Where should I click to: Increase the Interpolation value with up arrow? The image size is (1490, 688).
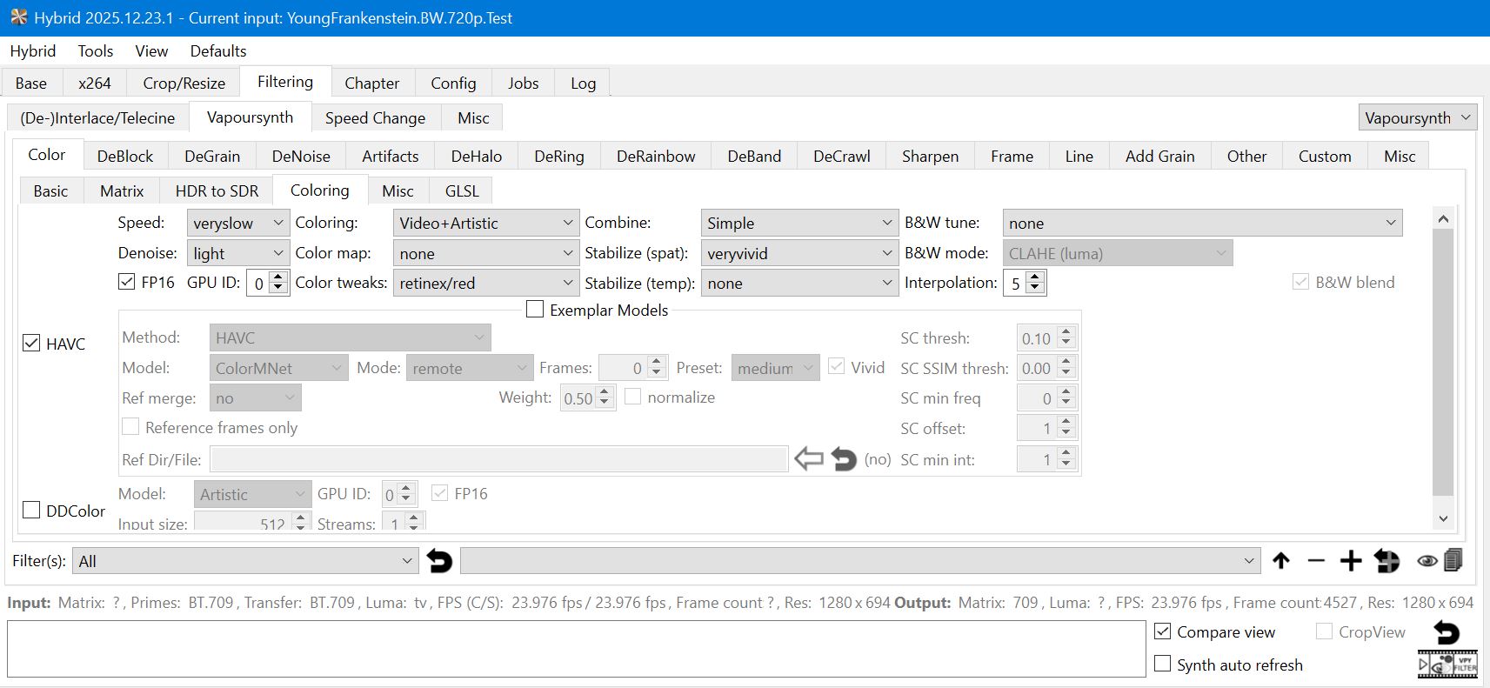[1035, 277]
